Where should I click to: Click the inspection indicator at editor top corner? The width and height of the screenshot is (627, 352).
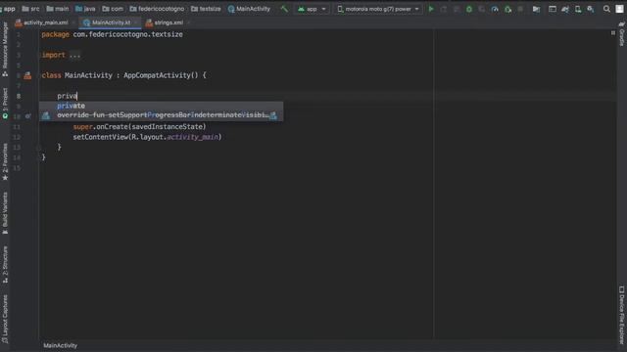tap(613, 33)
